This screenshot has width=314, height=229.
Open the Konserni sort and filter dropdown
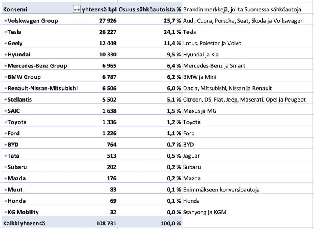tap(77, 9)
